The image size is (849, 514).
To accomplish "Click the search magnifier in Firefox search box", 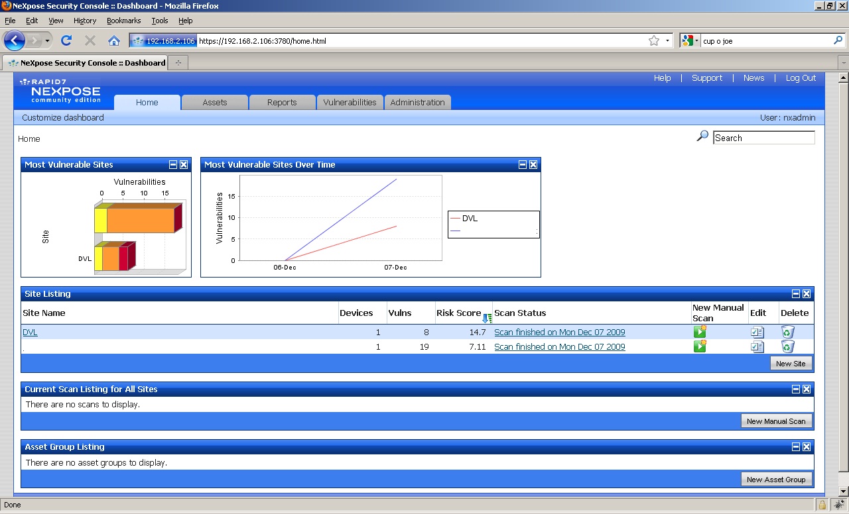I will (838, 40).
